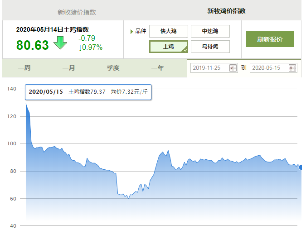The image size is (306, 234).
Task: Choose the 快大鸡 variety button
Action: (x=169, y=31)
